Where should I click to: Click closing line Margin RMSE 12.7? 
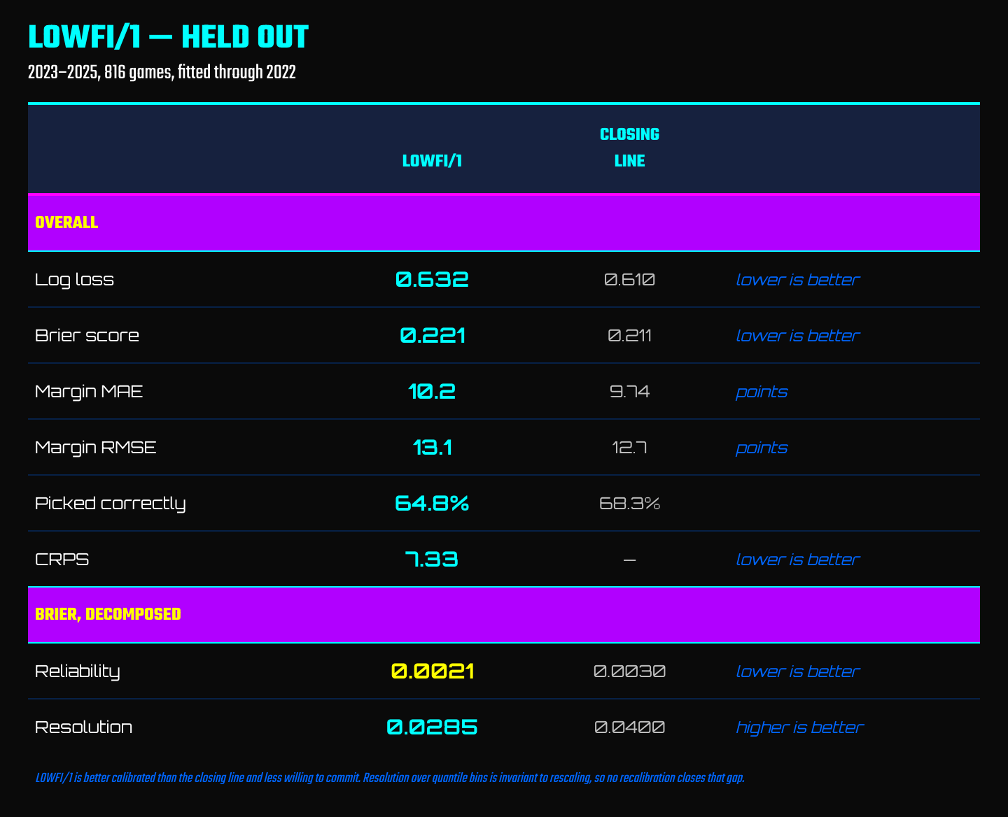click(629, 448)
